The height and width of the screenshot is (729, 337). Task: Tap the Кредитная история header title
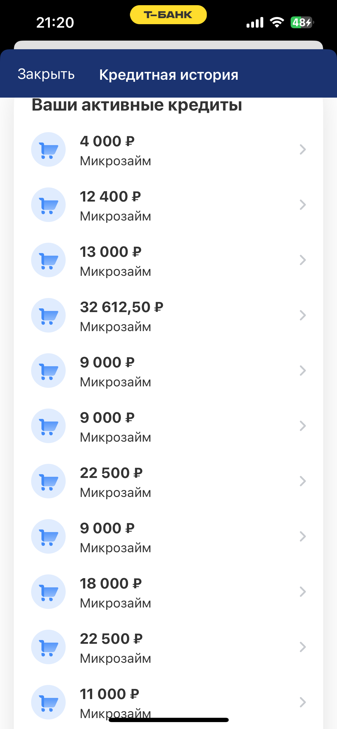pyautogui.click(x=168, y=75)
